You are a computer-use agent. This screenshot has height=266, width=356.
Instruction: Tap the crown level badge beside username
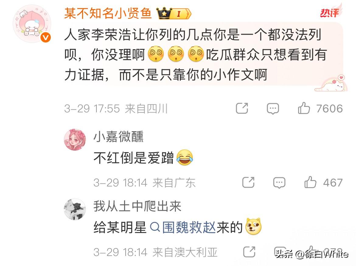174,13
